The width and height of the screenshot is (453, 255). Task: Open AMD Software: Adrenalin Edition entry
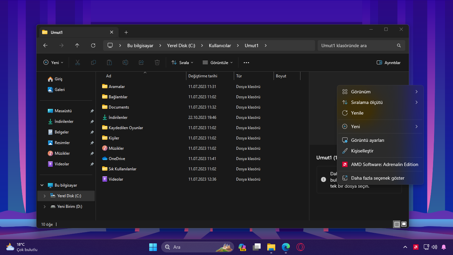point(380,164)
